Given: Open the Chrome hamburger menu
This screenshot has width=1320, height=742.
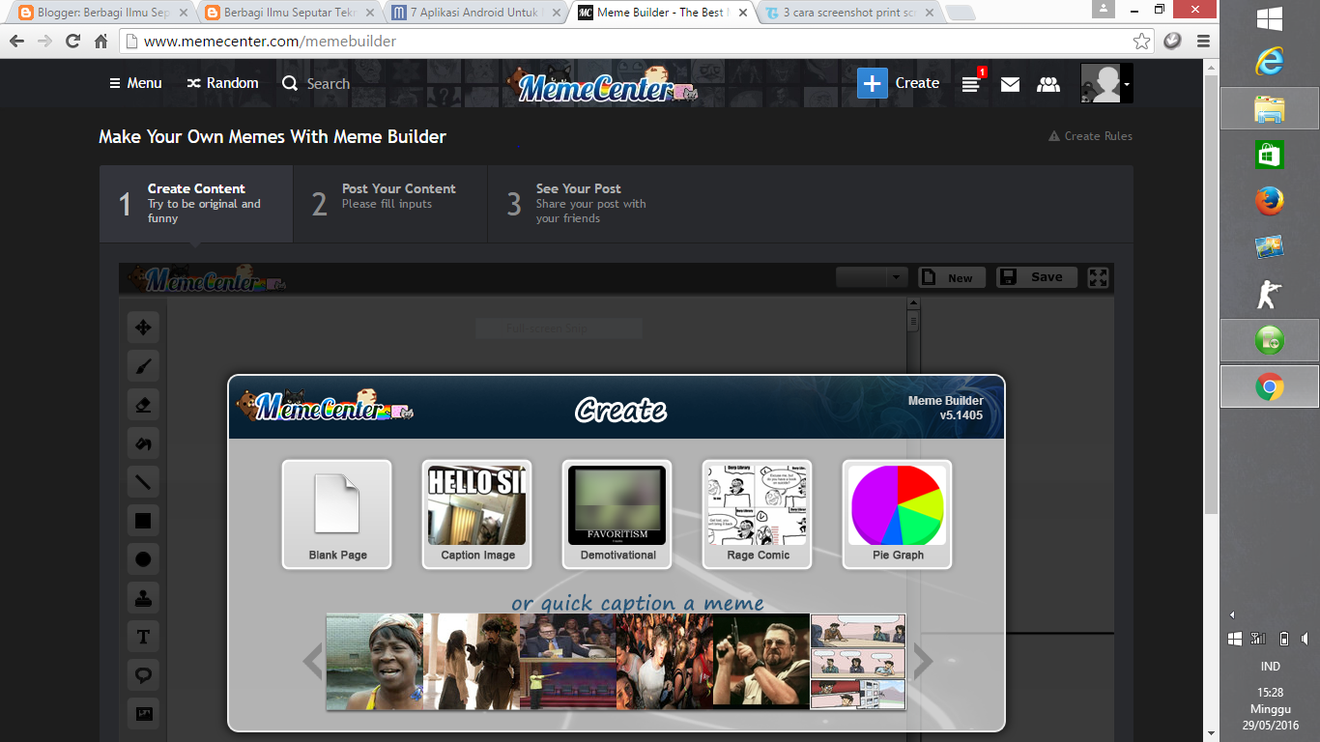Looking at the screenshot, I should click(1203, 41).
